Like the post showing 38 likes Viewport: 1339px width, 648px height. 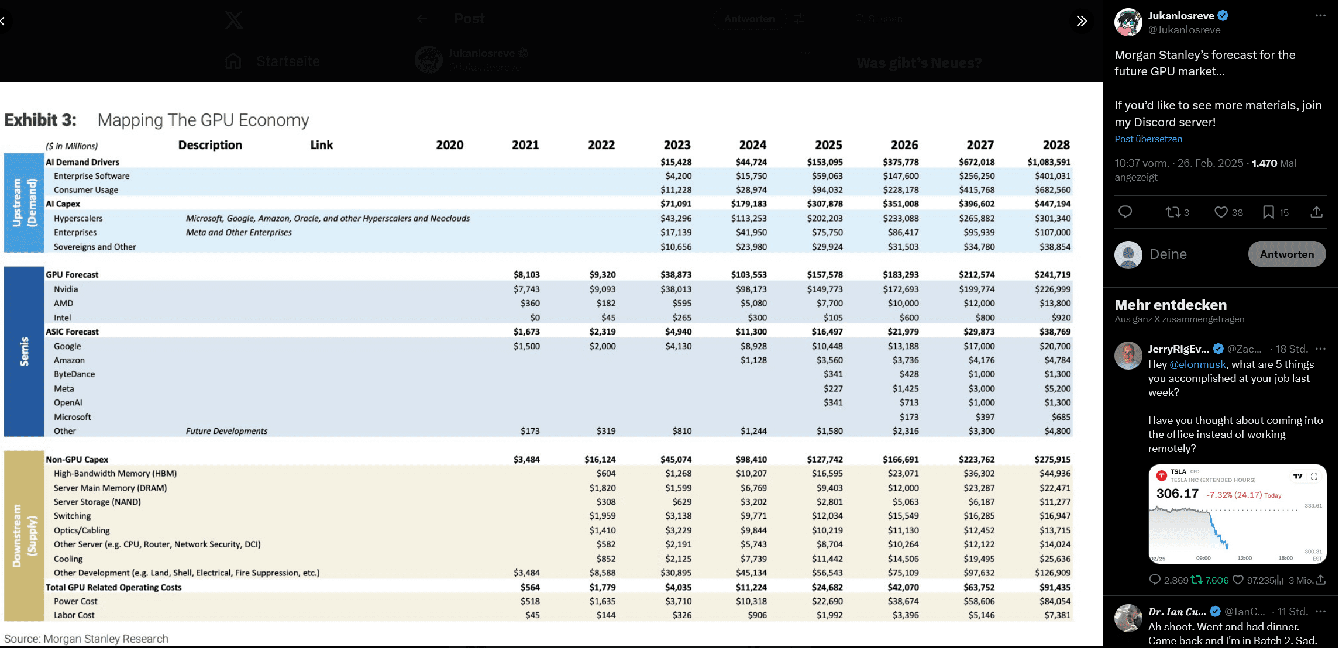pyautogui.click(x=1228, y=212)
